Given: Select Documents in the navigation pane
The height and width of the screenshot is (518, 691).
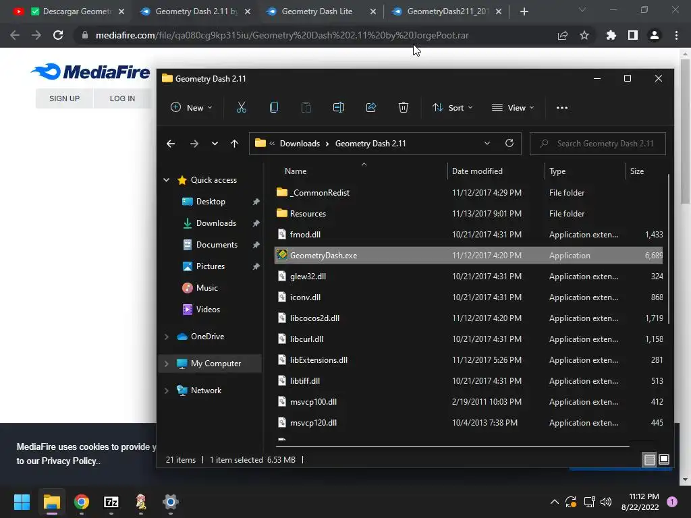Looking at the screenshot, I should pos(217,244).
